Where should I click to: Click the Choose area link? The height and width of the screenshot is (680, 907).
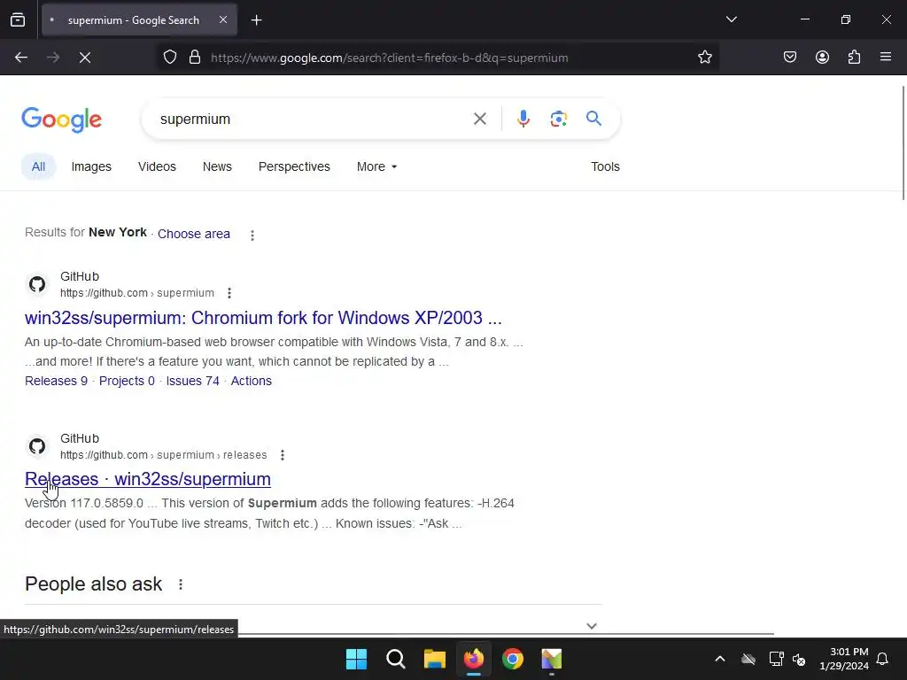tap(194, 234)
